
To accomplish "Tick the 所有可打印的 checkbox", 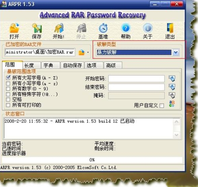I will point(8,105).
